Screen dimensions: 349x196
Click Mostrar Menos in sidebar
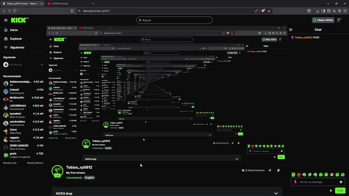pyautogui.click(x=35, y=163)
